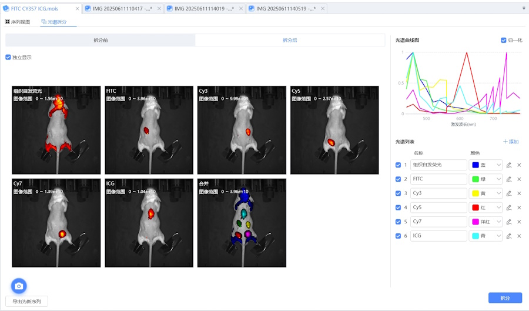This screenshot has width=529, height=311.
Task: Remove the ICG spectrum row
Action: click(519, 236)
